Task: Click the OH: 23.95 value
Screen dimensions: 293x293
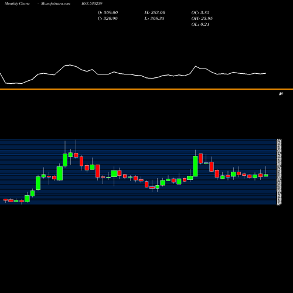Action: point(202,19)
